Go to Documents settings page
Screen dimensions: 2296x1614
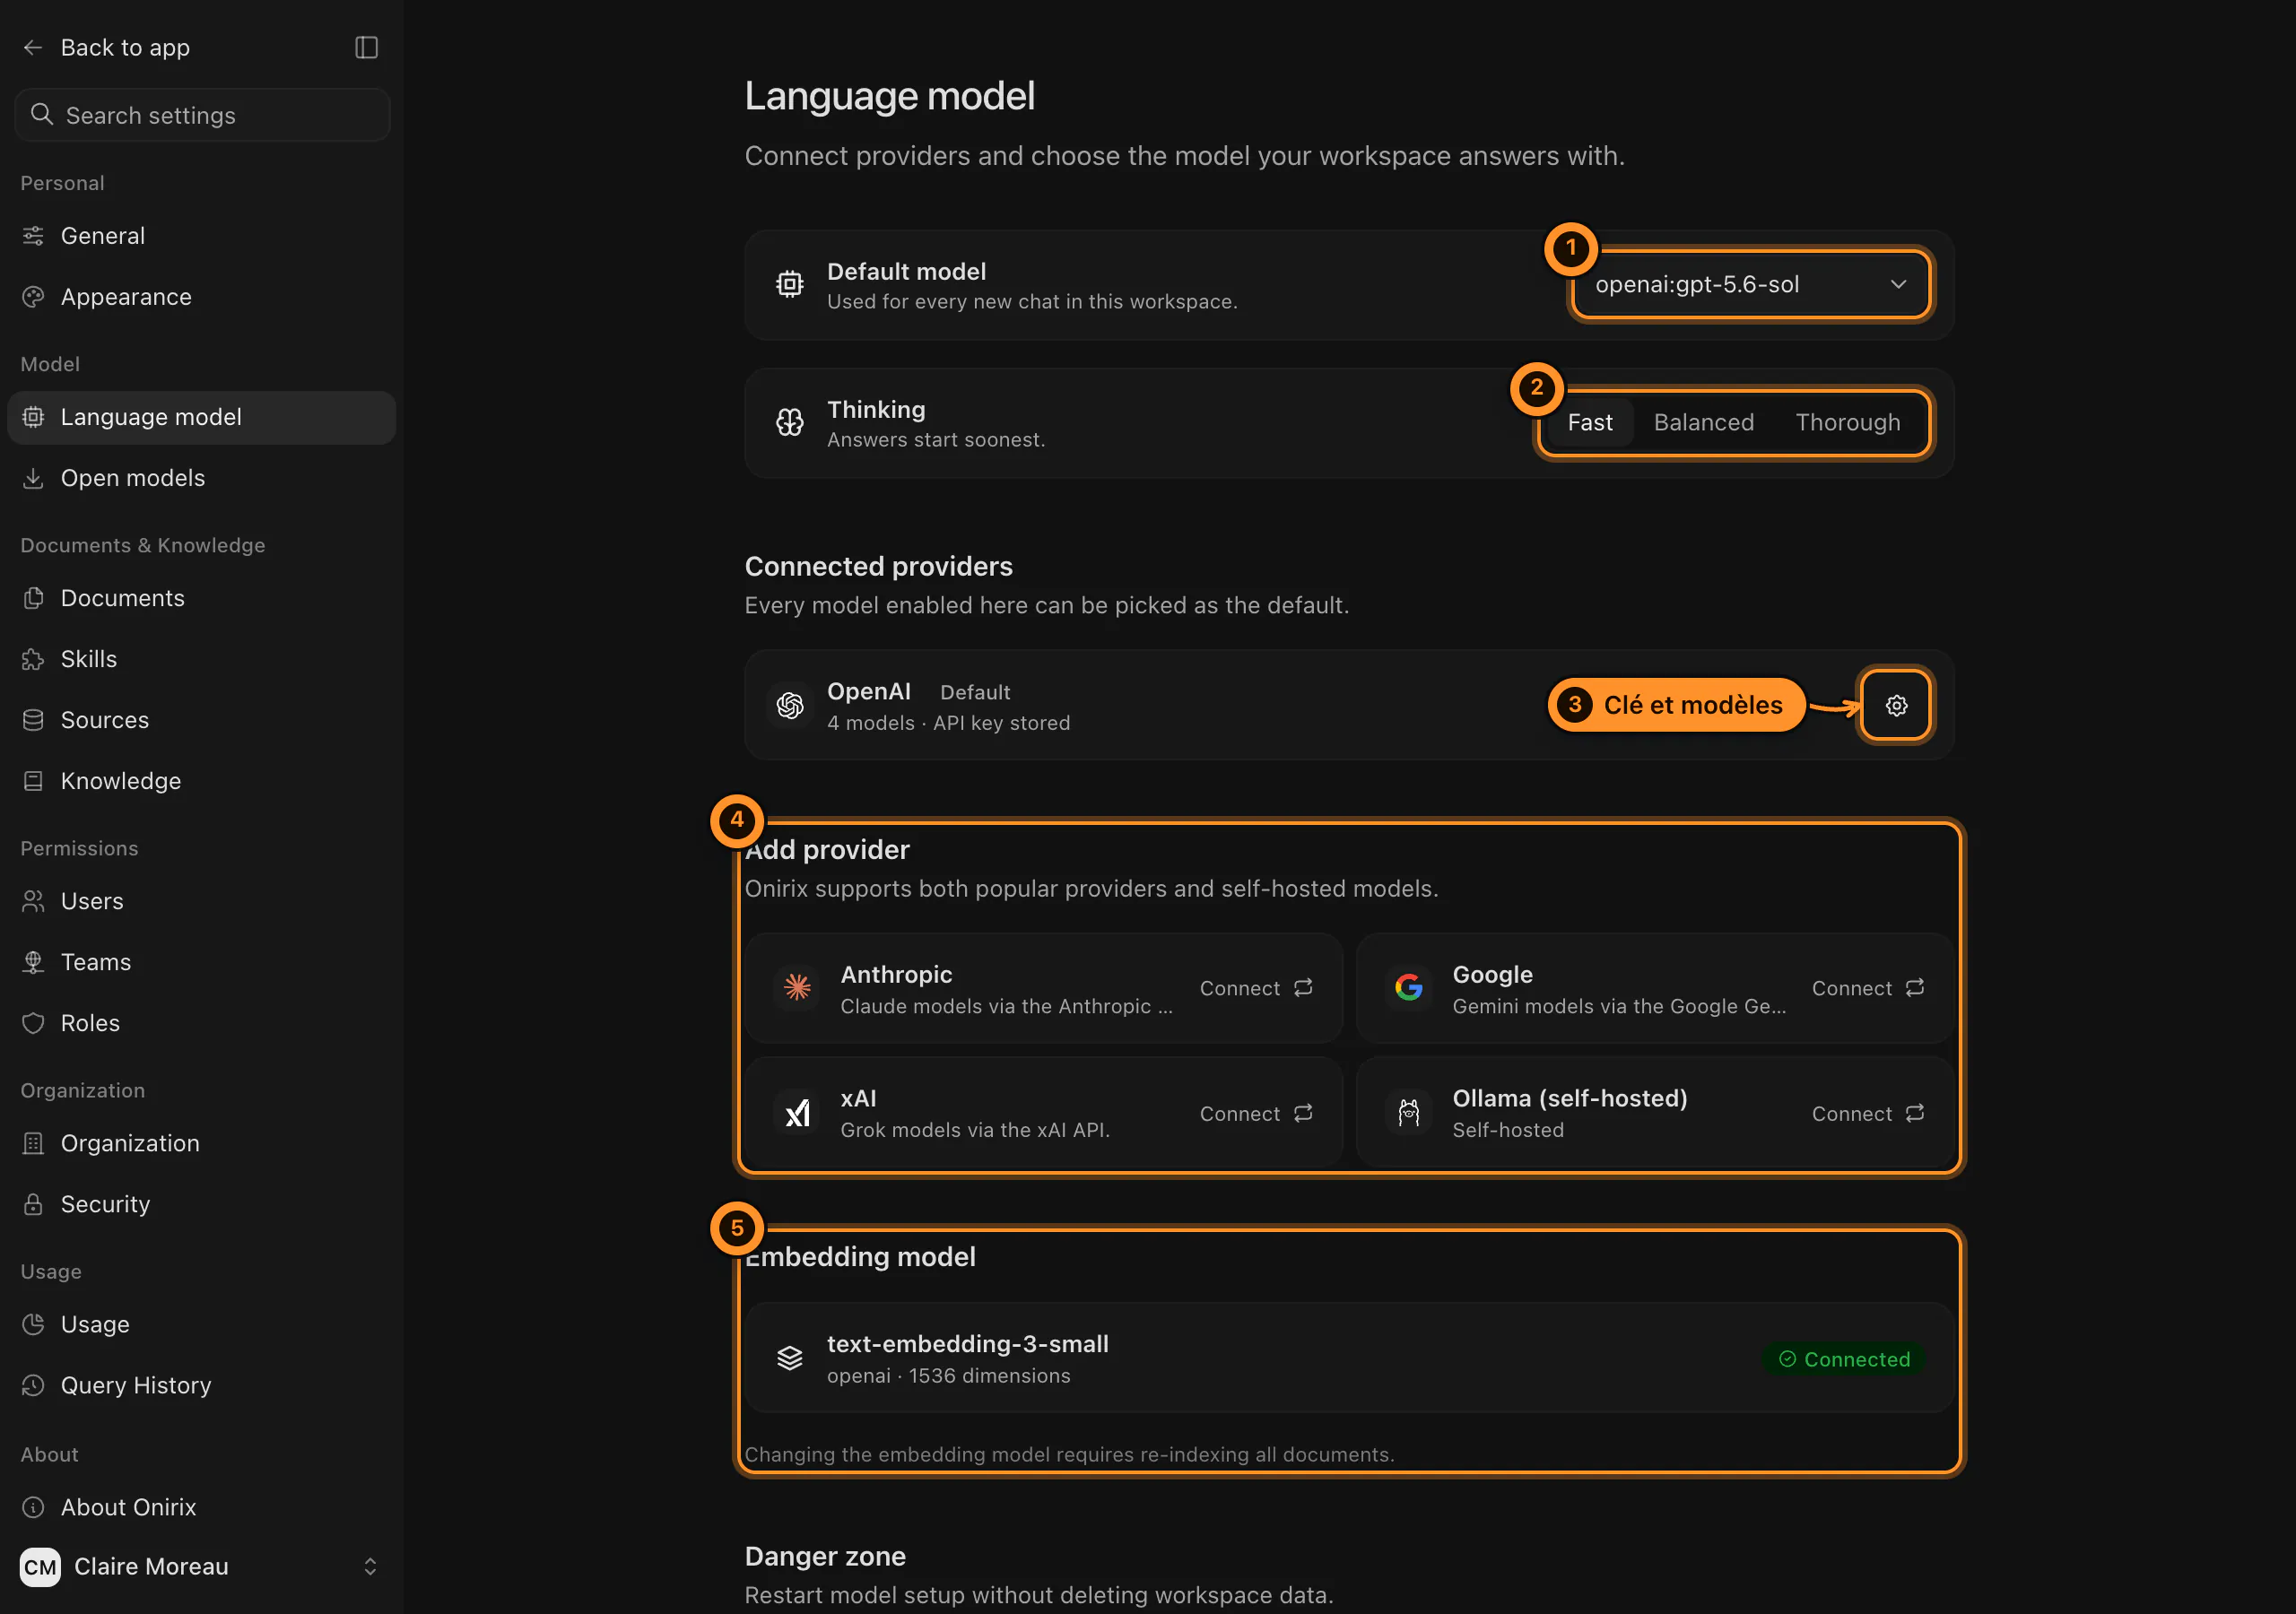[201, 598]
